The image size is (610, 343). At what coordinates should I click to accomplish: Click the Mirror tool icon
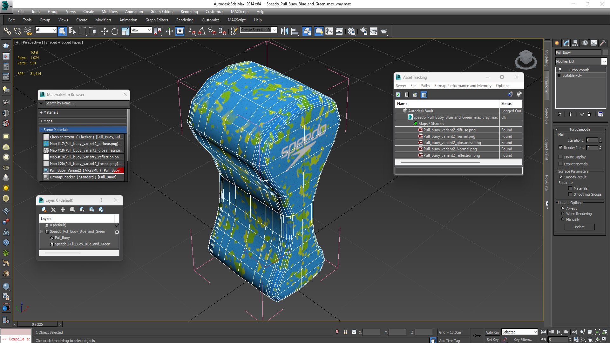[284, 31]
